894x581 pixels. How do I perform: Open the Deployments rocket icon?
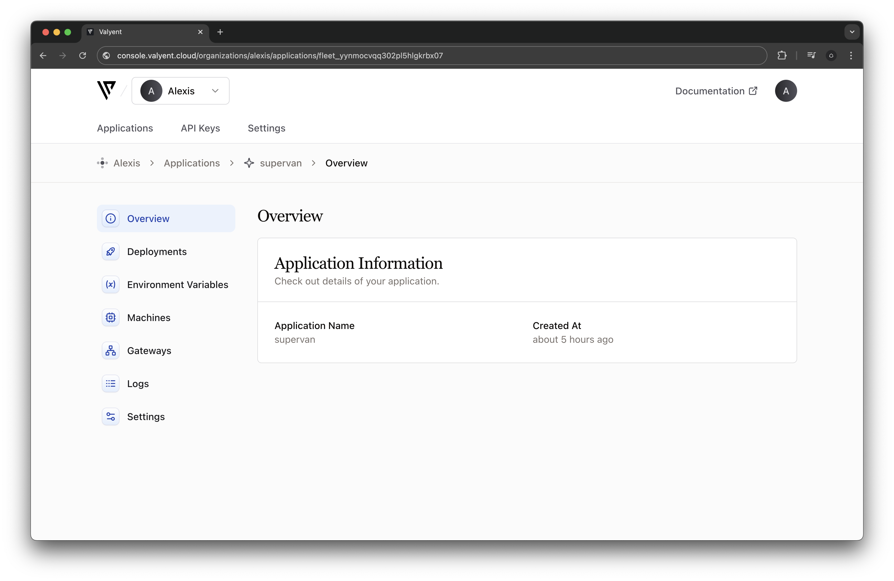click(110, 251)
